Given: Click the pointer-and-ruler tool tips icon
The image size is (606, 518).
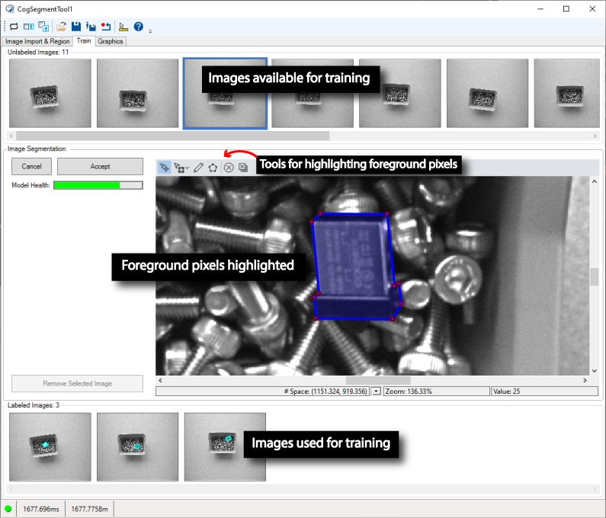Looking at the screenshot, I should [x=123, y=26].
